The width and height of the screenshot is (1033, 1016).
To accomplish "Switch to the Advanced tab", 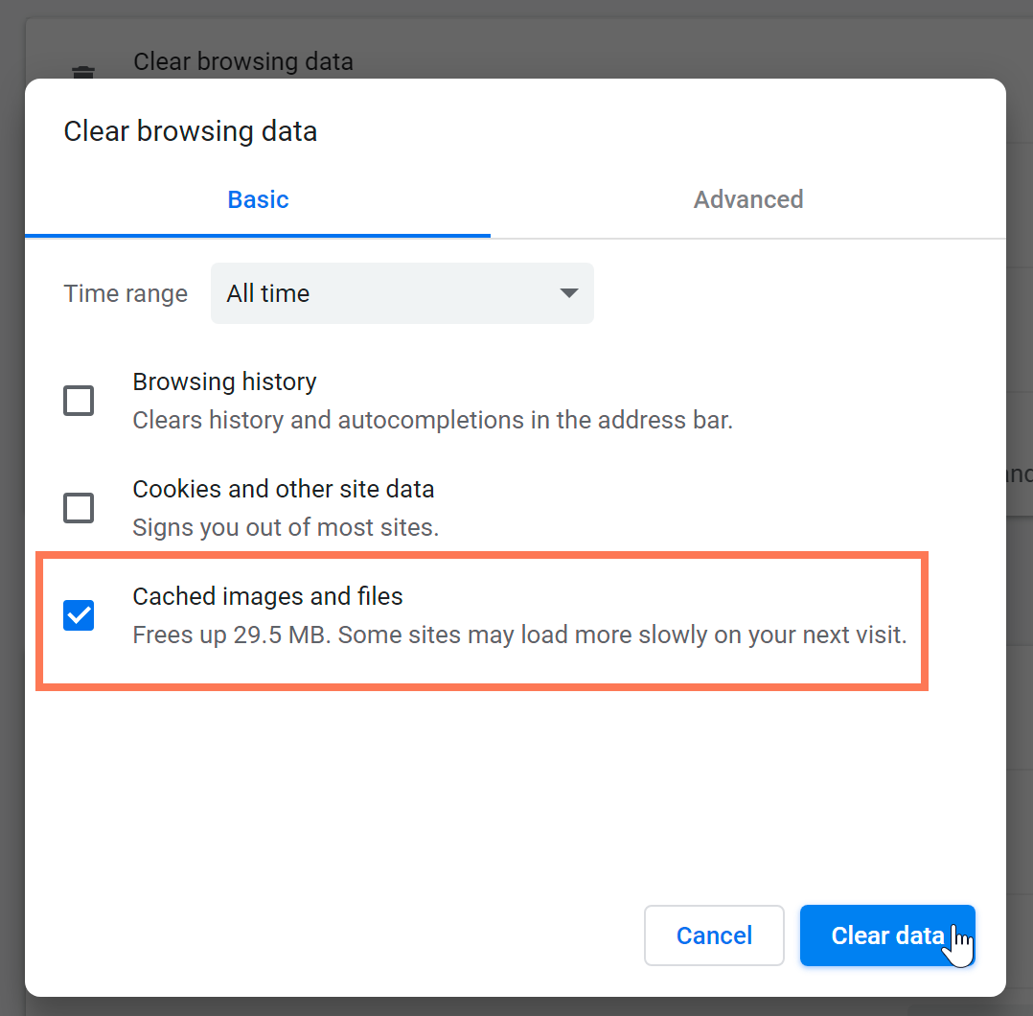I will 747,199.
